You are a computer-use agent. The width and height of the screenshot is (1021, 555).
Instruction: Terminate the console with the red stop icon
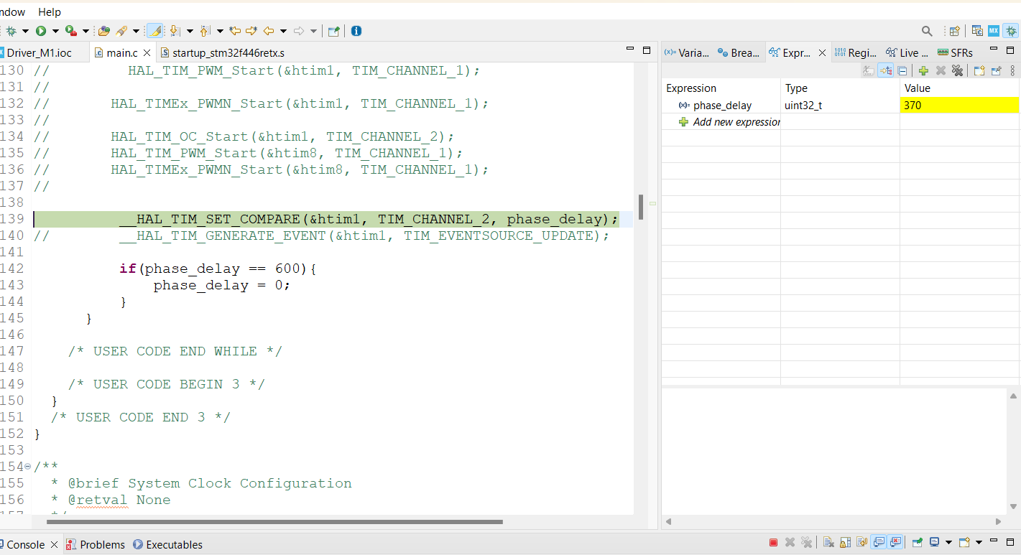(x=774, y=543)
